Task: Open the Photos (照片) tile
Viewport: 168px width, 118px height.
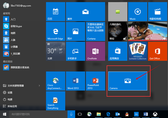Action: 76,31
